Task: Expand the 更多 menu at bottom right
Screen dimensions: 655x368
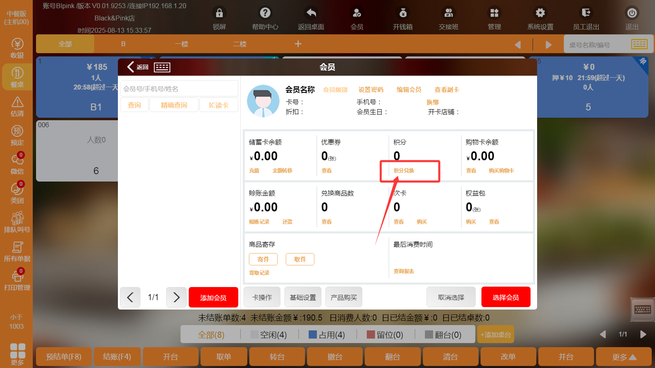Action: 623,357
